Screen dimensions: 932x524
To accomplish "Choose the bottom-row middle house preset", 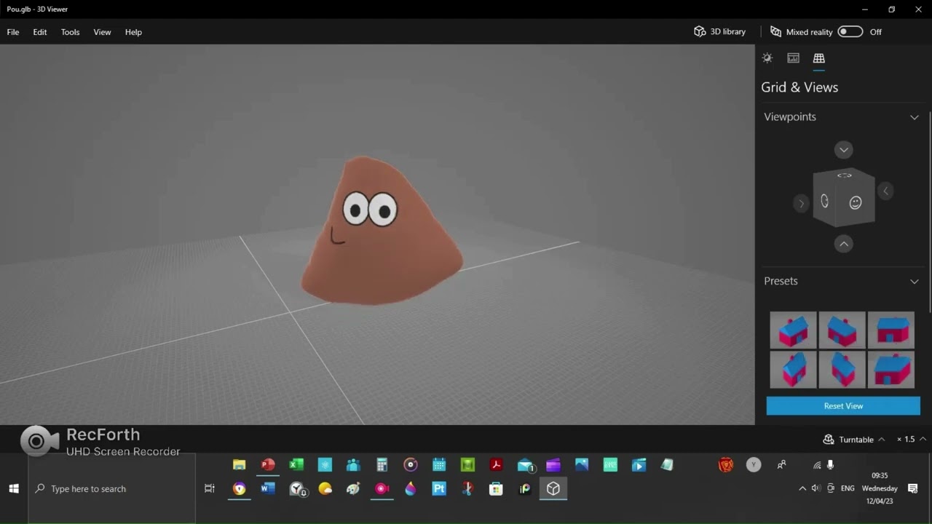I will [x=842, y=370].
